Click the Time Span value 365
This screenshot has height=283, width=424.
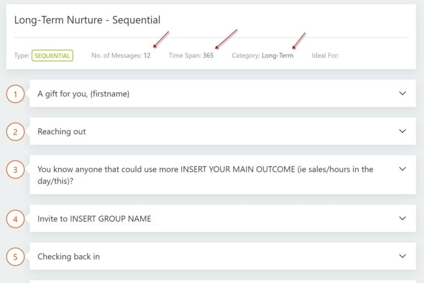pos(208,55)
